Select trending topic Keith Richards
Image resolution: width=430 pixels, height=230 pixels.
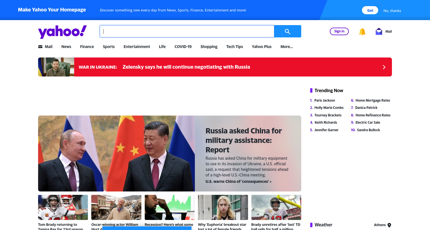point(326,123)
